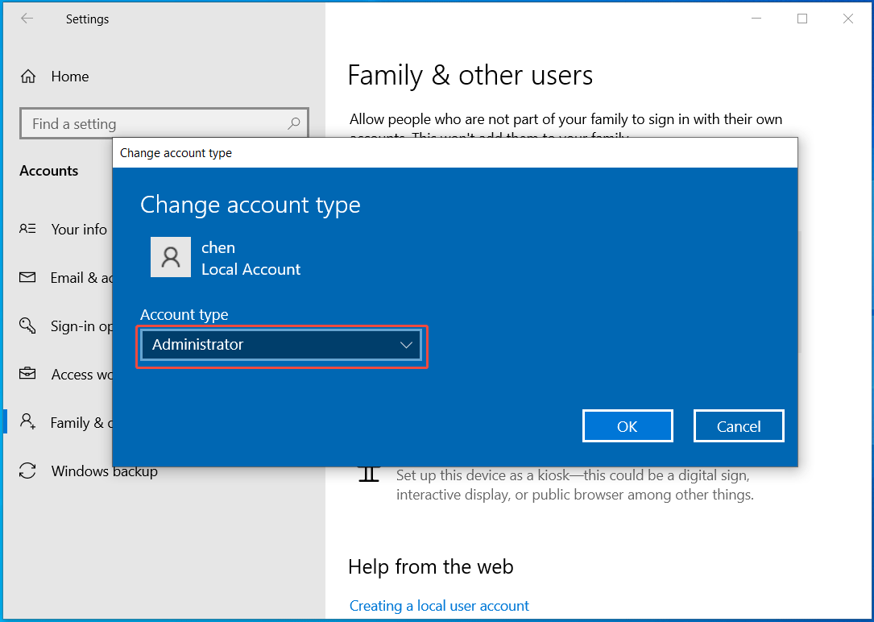874x622 pixels.
Task: Open Your info account settings
Action: [x=78, y=230]
